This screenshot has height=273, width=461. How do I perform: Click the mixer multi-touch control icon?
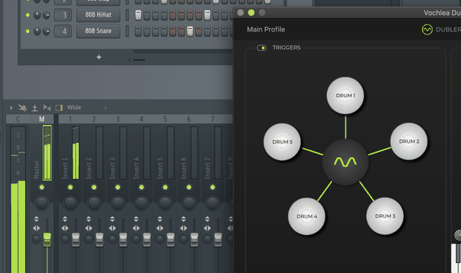click(x=23, y=108)
